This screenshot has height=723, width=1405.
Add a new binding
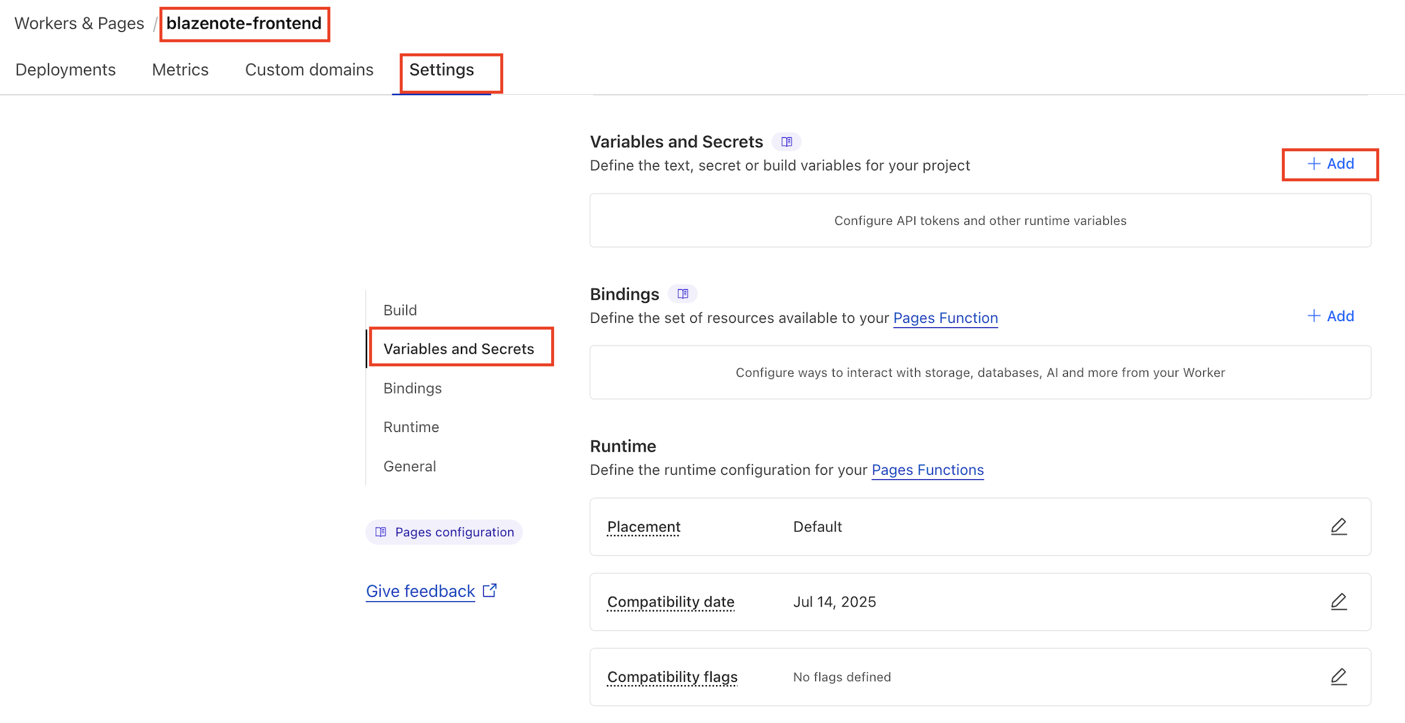click(1330, 316)
